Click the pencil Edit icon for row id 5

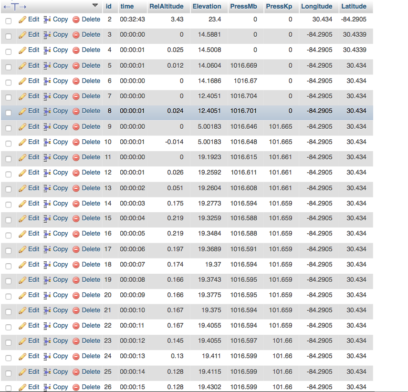tap(22, 66)
